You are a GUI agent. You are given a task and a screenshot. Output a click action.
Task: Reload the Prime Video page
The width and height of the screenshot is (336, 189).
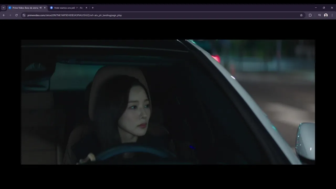click(17, 15)
